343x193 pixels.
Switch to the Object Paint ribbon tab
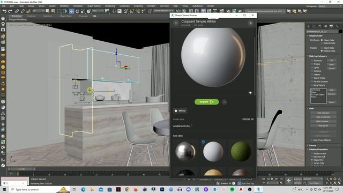click(65, 16)
